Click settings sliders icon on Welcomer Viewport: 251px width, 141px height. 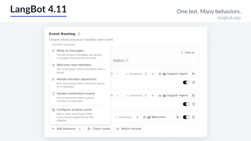(178, 117)
